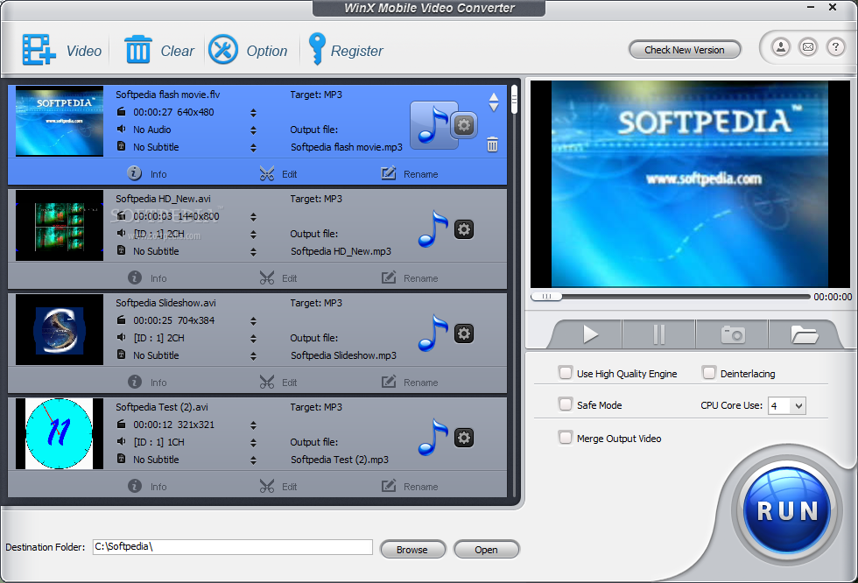Viewport: 858px width, 583px height.
Task: Open settings gear for Softpedia flash movie.flv
Action: 464,125
